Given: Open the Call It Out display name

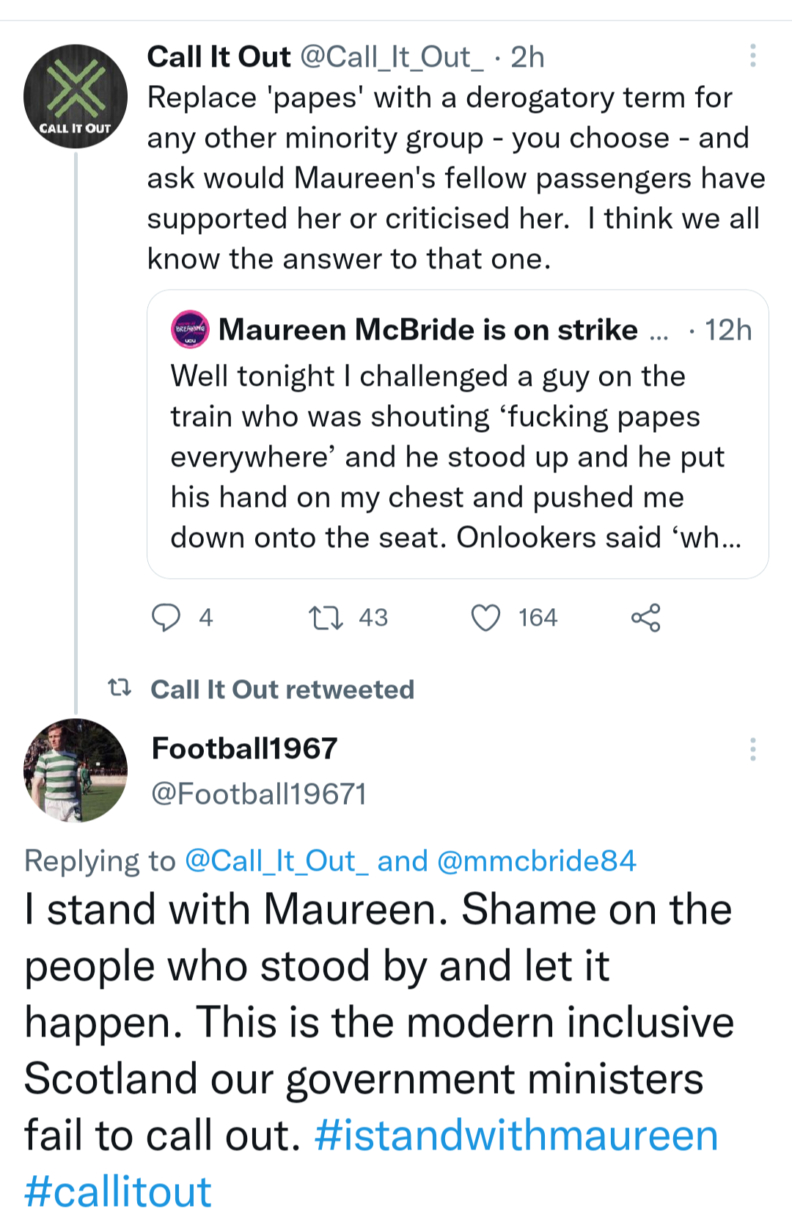Looking at the screenshot, I should (x=219, y=56).
